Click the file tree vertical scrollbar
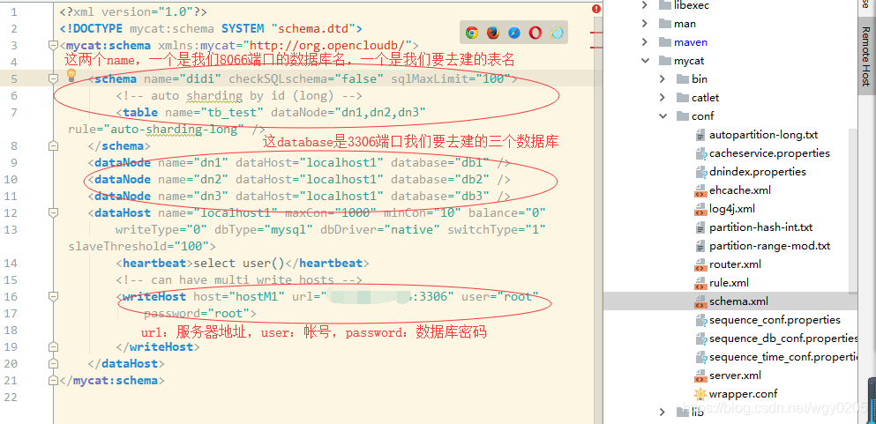 click(853, 211)
